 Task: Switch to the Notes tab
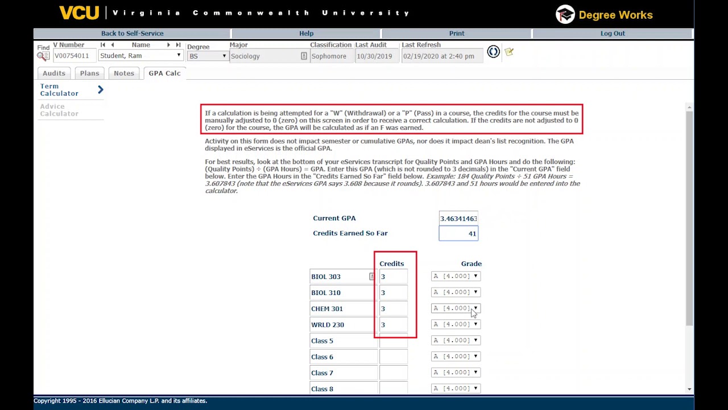pos(124,73)
